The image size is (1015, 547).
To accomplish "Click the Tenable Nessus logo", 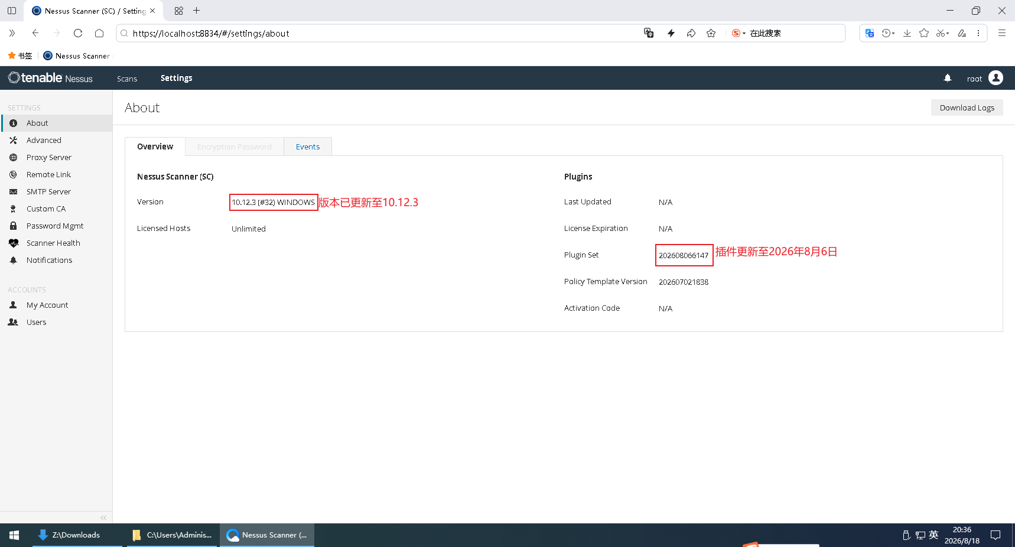I will 50,78.
